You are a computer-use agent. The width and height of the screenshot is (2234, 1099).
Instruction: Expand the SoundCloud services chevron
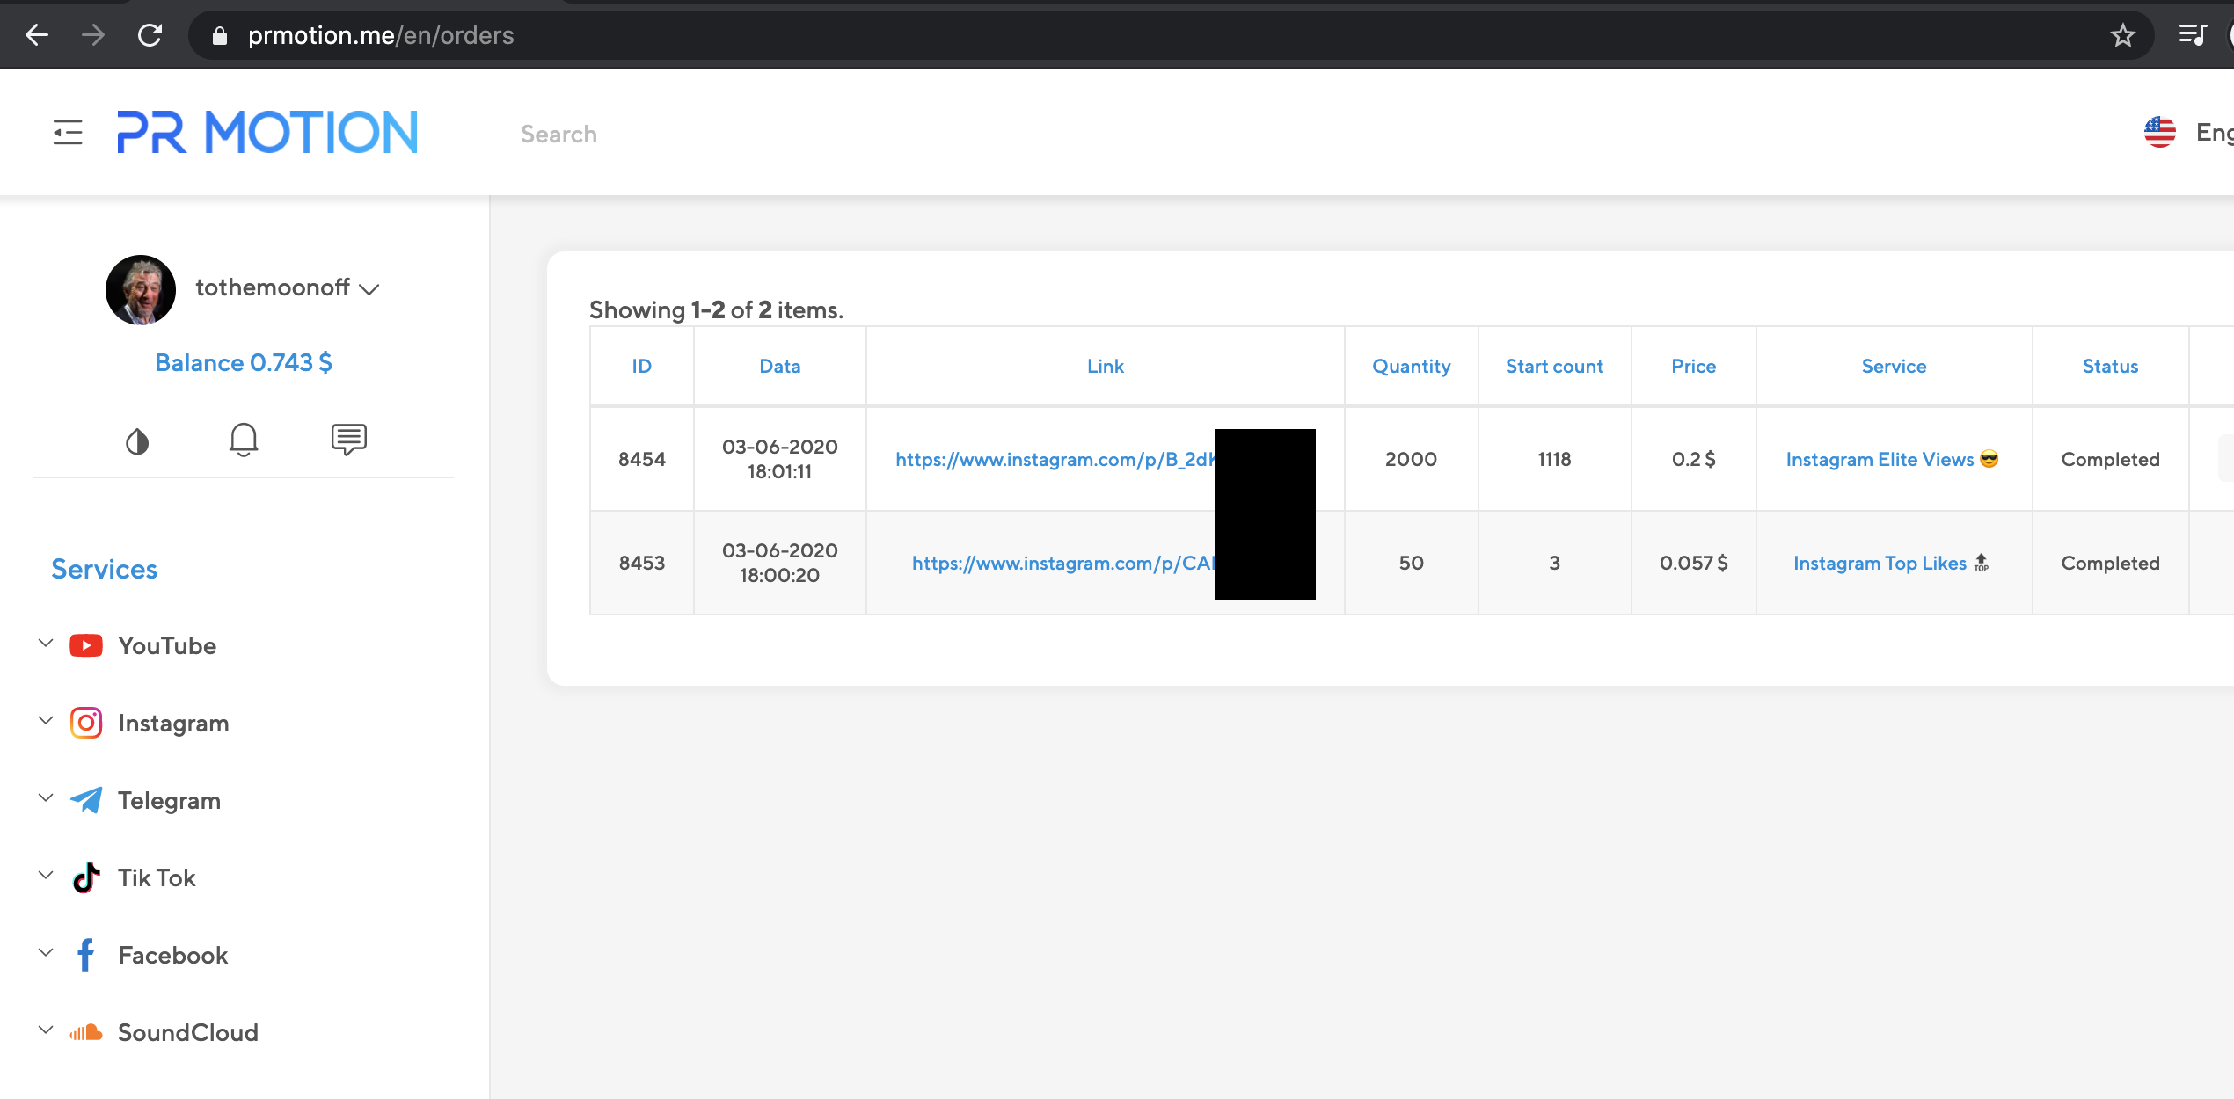click(46, 1030)
